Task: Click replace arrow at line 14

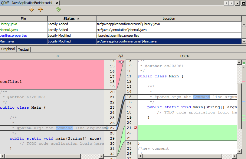Action: point(120,62)
